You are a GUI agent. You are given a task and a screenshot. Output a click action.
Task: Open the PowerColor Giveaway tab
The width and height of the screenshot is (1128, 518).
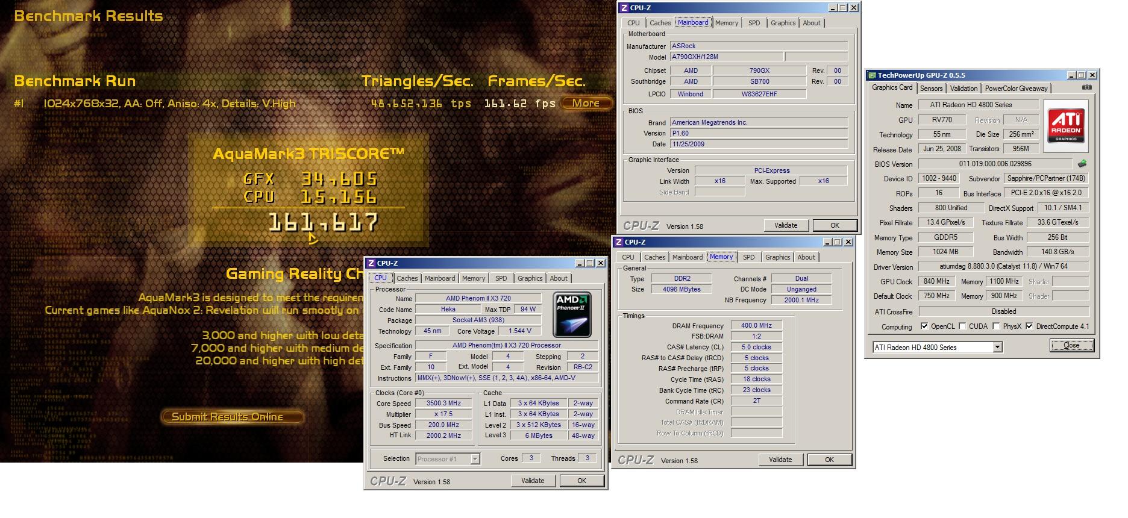[x=1016, y=89]
